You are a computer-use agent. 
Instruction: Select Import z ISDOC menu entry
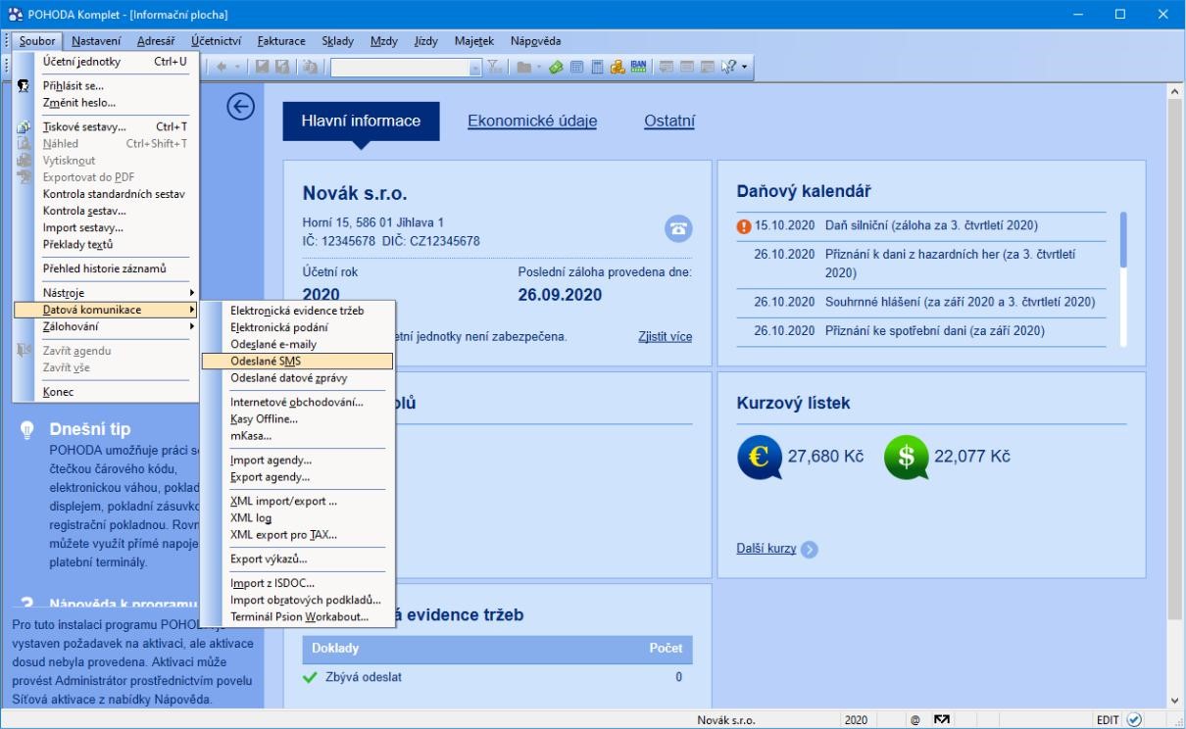click(297, 583)
